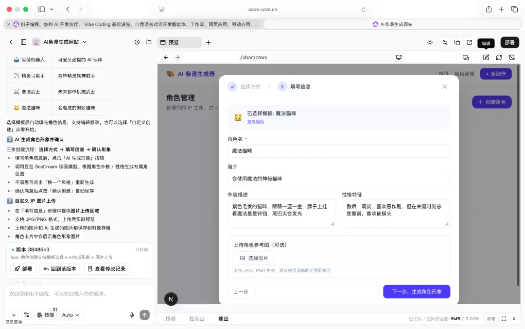Click the 更换模板 link
Viewport: 525px width, 329px height.
pyautogui.click(x=256, y=122)
